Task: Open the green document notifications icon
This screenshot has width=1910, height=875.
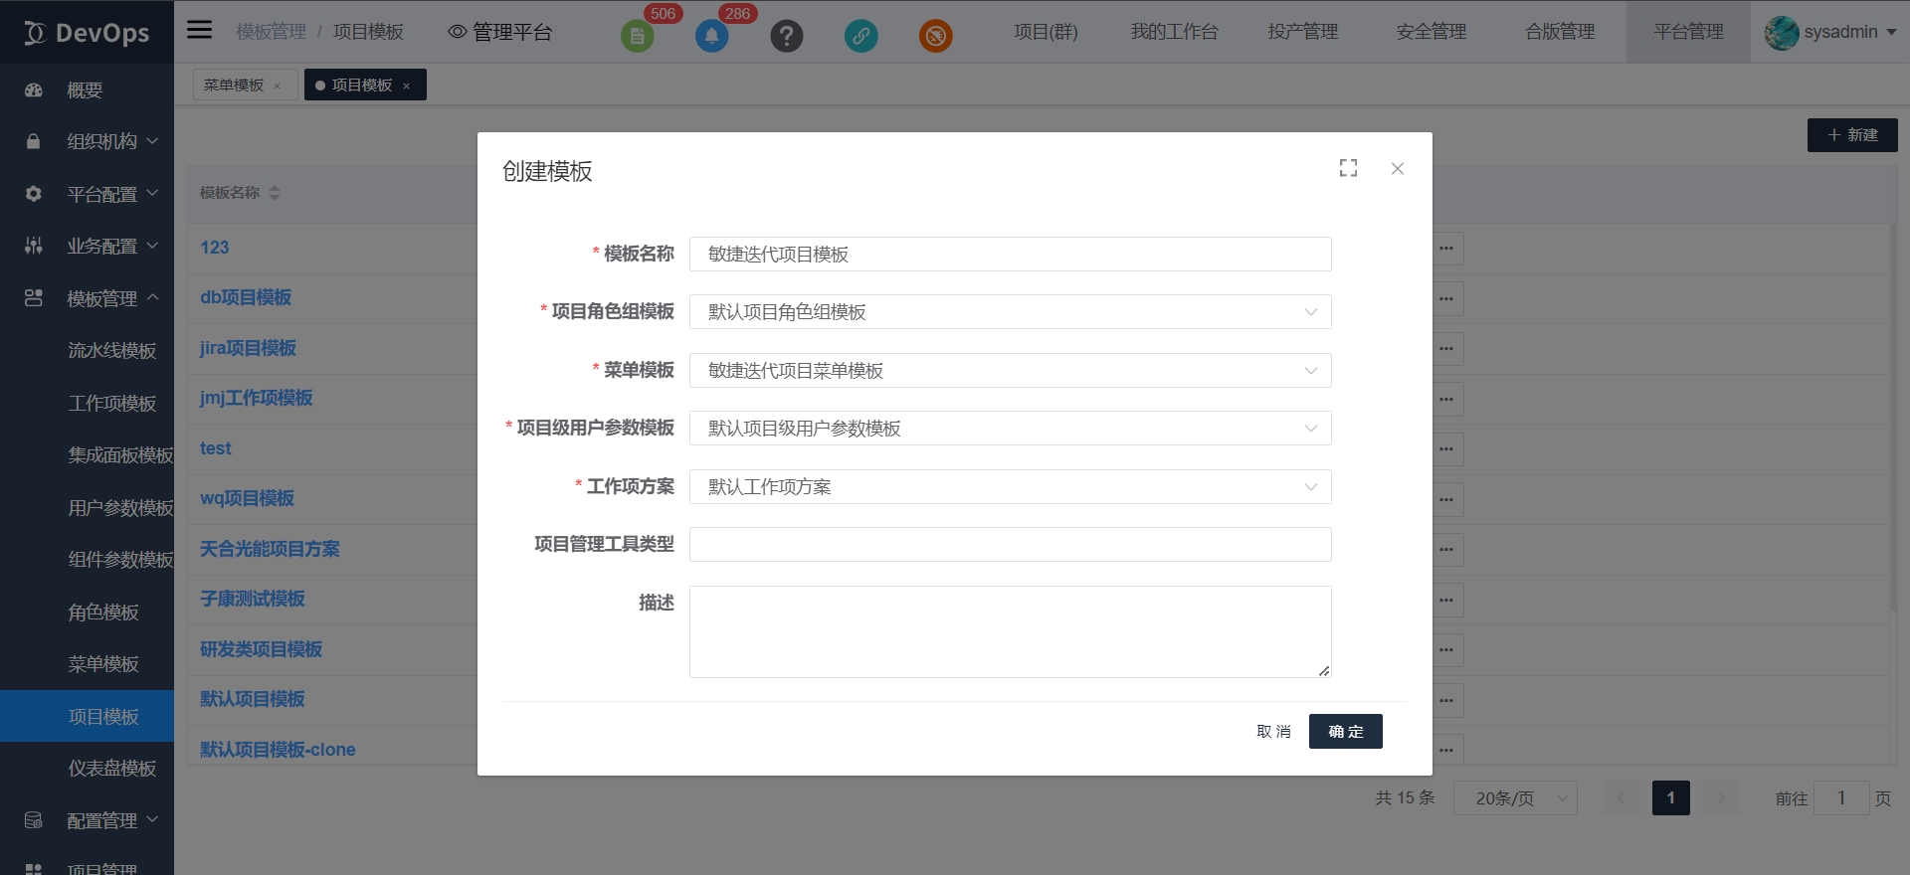Action: pyautogui.click(x=637, y=37)
